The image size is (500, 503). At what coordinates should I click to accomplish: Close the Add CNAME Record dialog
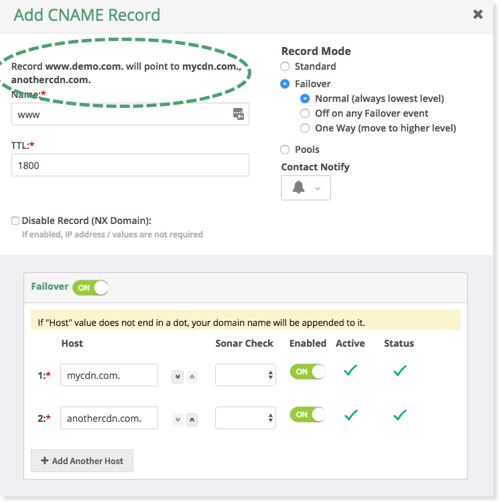(478, 14)
